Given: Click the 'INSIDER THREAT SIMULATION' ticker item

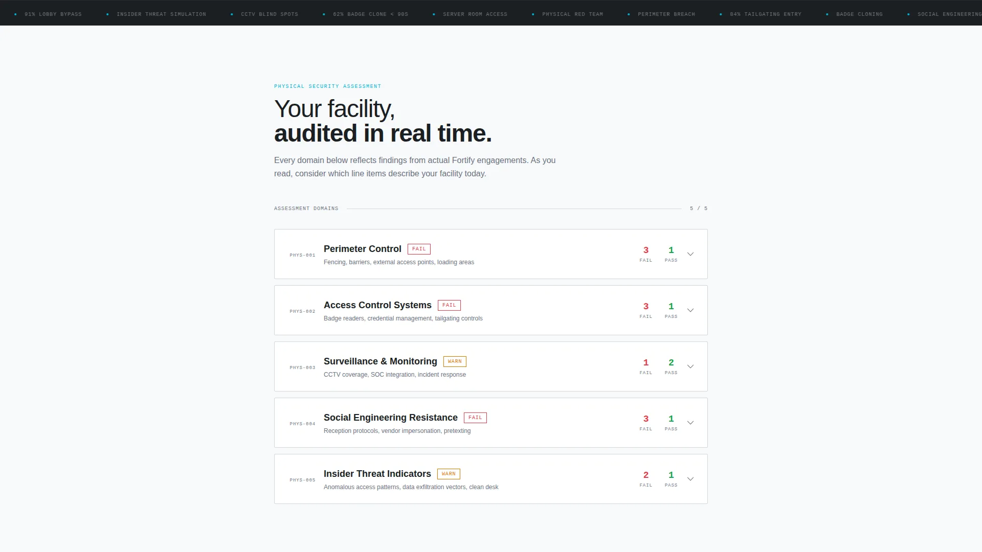Looking at the screenshot, I should [161, 14].
